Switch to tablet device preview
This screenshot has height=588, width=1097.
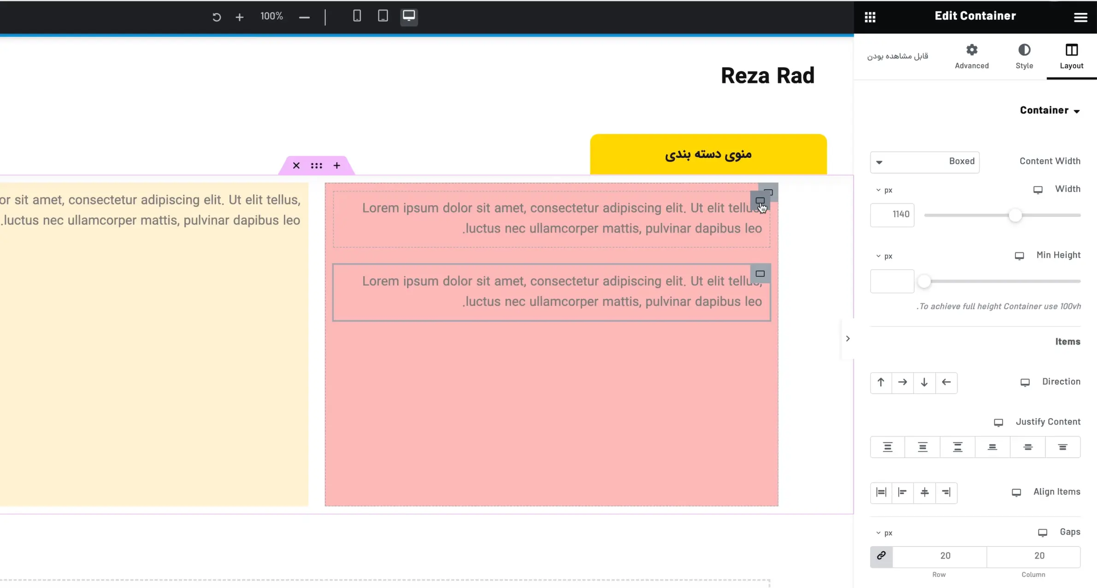[x=383, y=16]
